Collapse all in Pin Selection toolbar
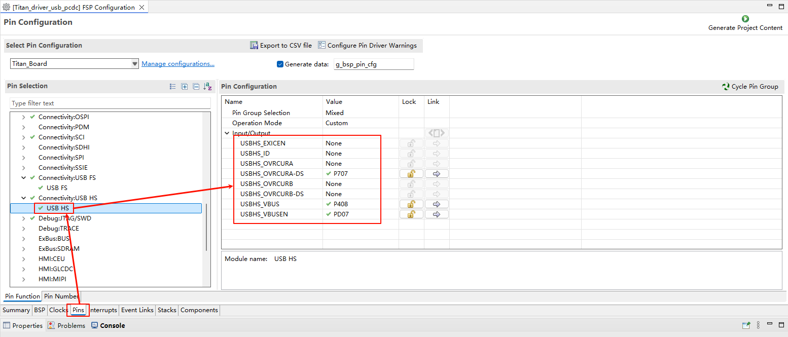 (196, 87)
